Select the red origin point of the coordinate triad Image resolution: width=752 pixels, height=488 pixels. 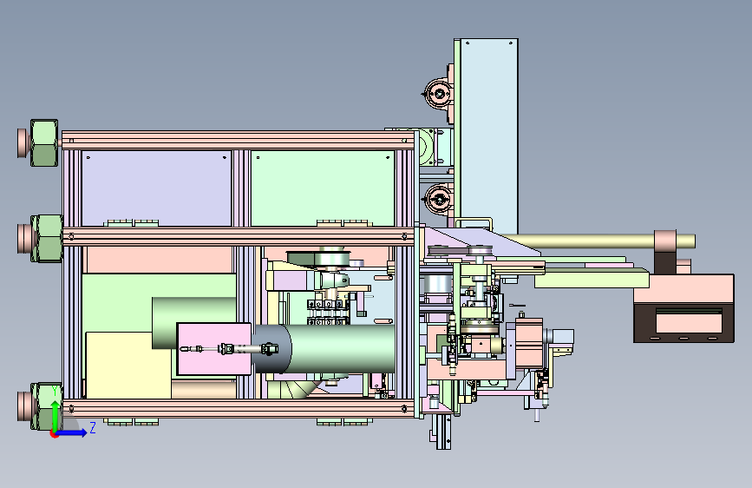tap(54, 434)
